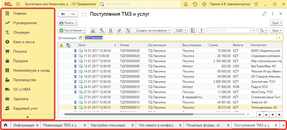Open the lower Еще menu next to search

(277, 31)
